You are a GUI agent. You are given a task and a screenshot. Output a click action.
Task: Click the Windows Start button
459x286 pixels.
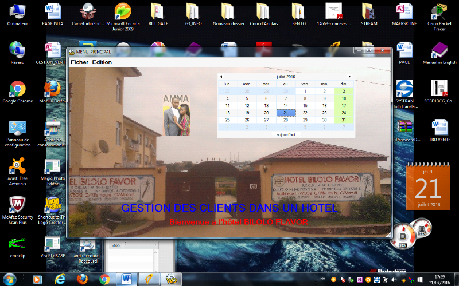[x=10, y=280]
